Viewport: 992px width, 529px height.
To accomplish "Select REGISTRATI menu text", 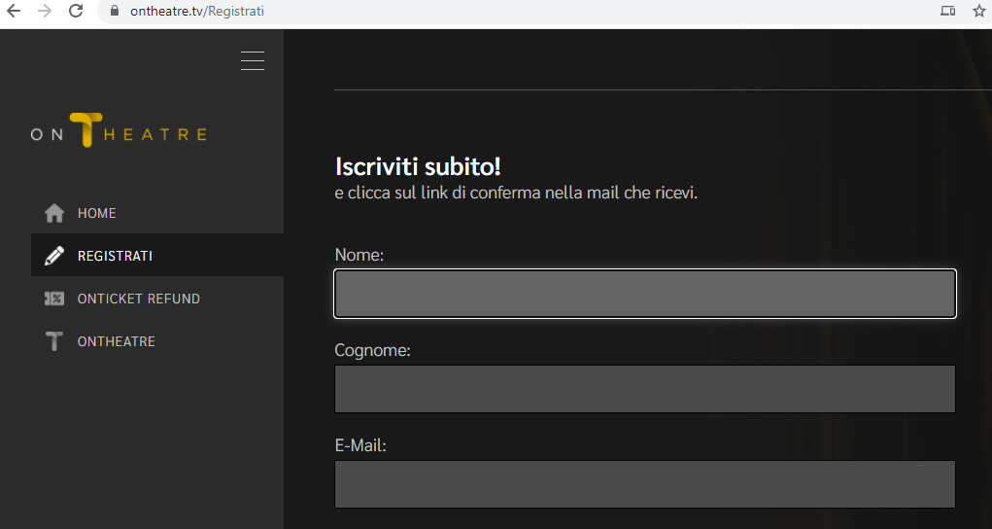I will [x=116, y=256].
